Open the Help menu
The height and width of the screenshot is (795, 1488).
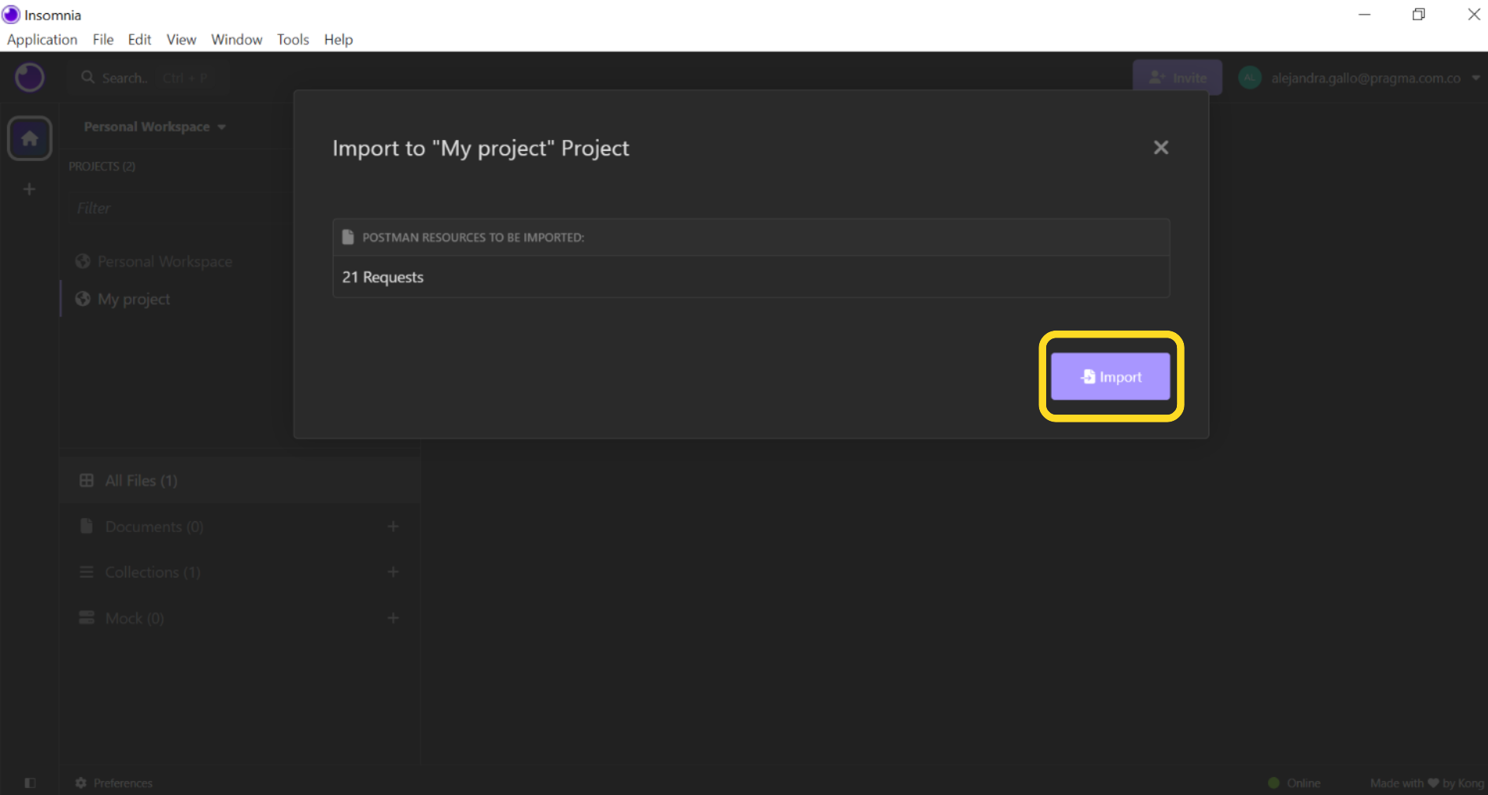pos(338,40)
